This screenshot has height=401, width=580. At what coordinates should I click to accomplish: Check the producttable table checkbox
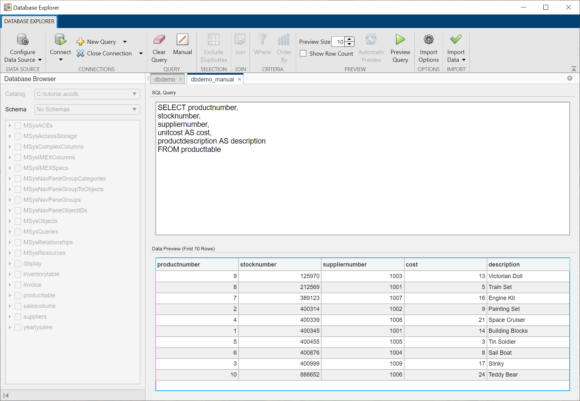(18, 295)
